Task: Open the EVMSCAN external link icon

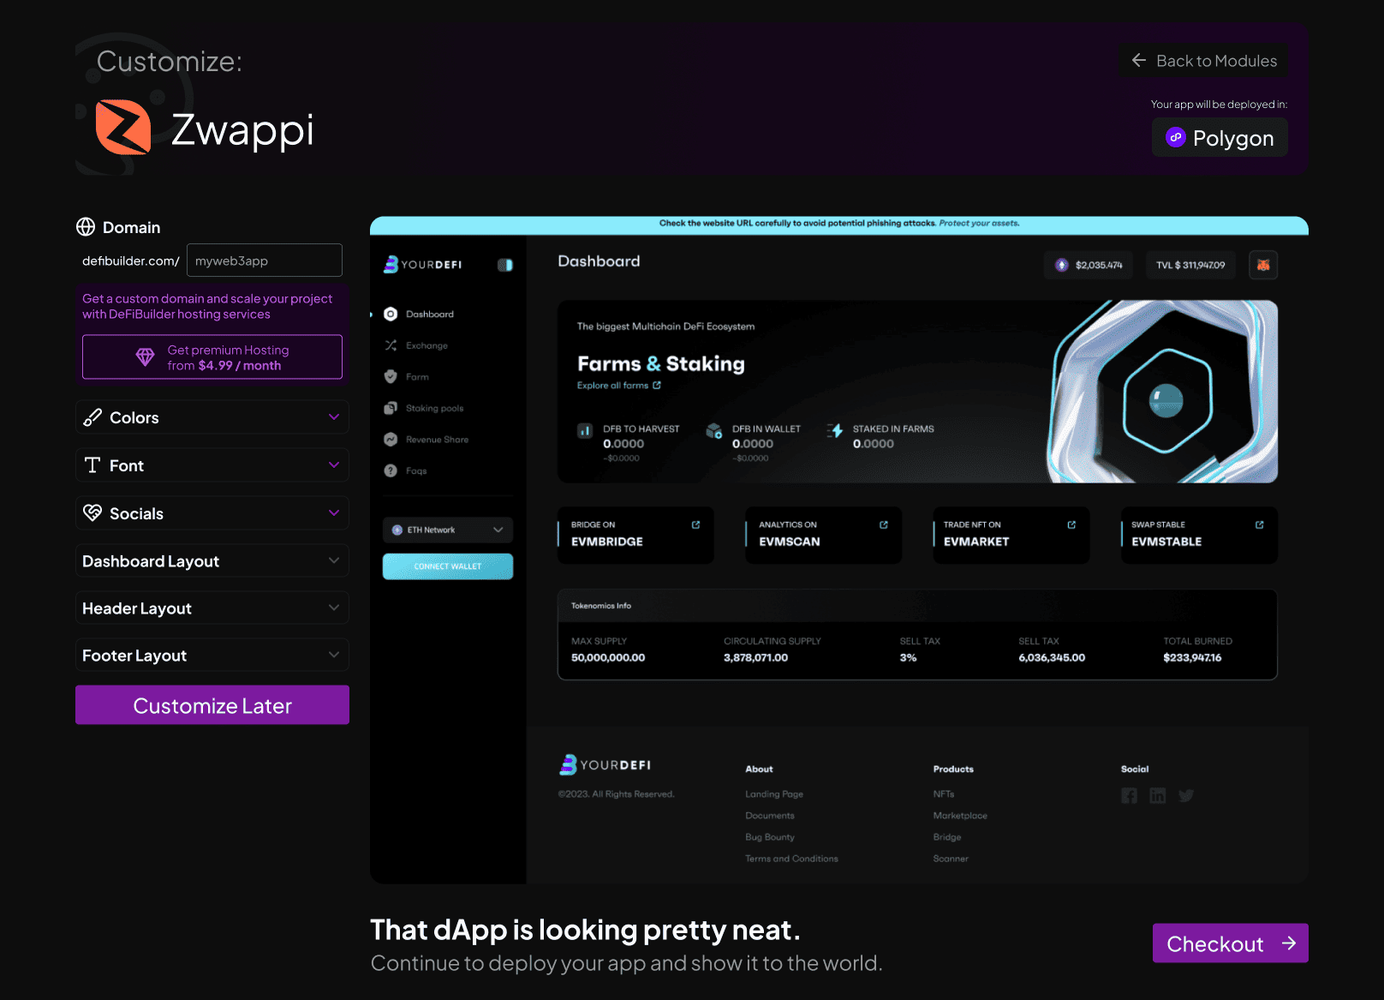Action: tap(884, 524)
